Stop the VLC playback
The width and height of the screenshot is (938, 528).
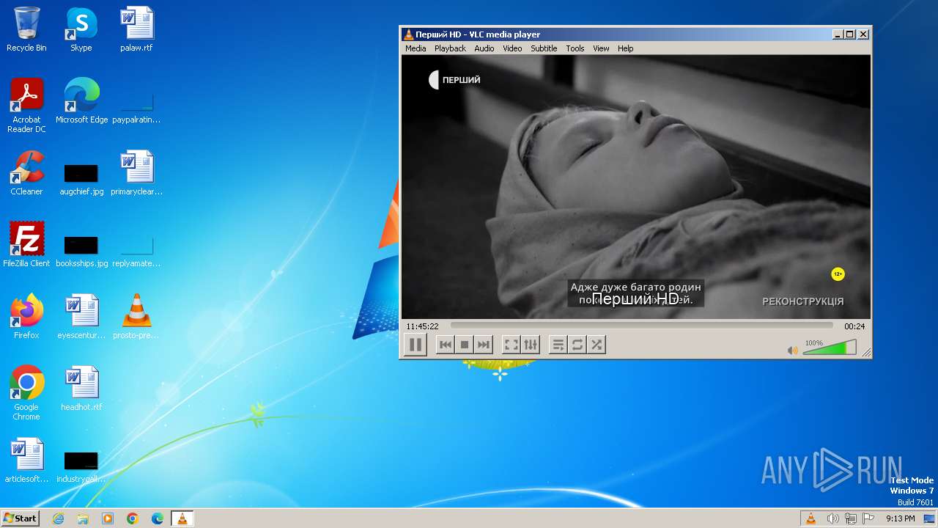pyautogui.click(x=464, y=345)
